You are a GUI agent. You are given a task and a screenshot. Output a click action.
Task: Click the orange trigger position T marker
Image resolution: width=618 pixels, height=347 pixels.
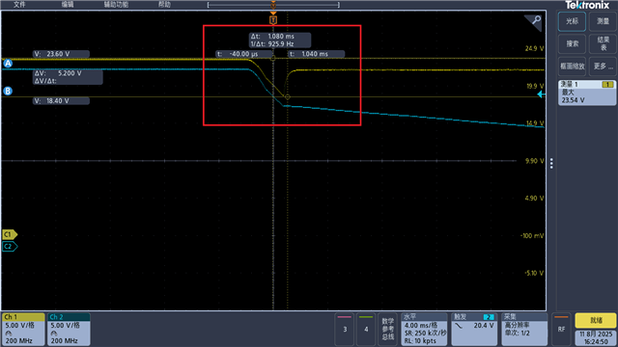coord(273,19)
